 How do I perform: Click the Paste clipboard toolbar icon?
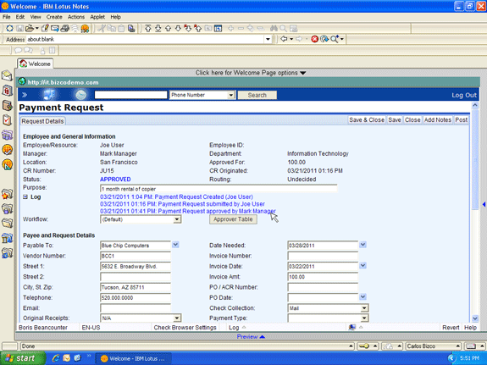pyautogui.click(x=121, y=29)
